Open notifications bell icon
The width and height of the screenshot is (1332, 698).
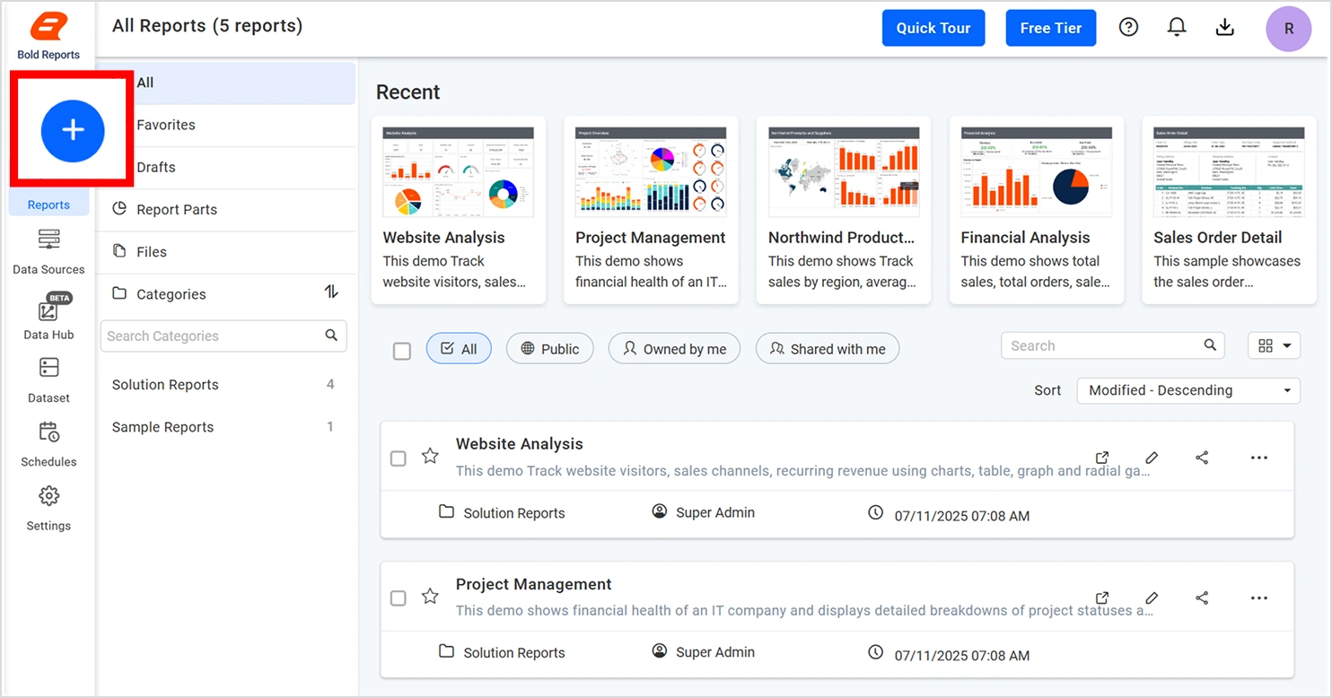click(x=1177, y=28)
